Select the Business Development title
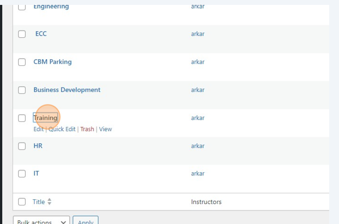 67,90
